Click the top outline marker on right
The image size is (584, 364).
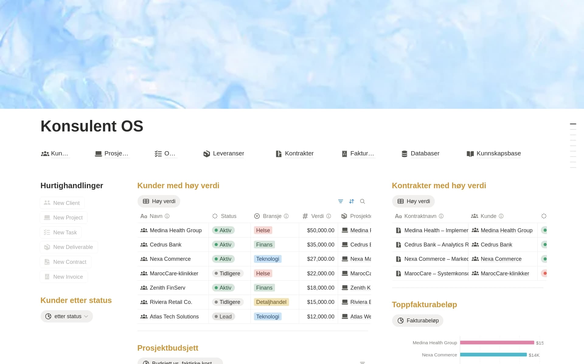coord(573,124)
